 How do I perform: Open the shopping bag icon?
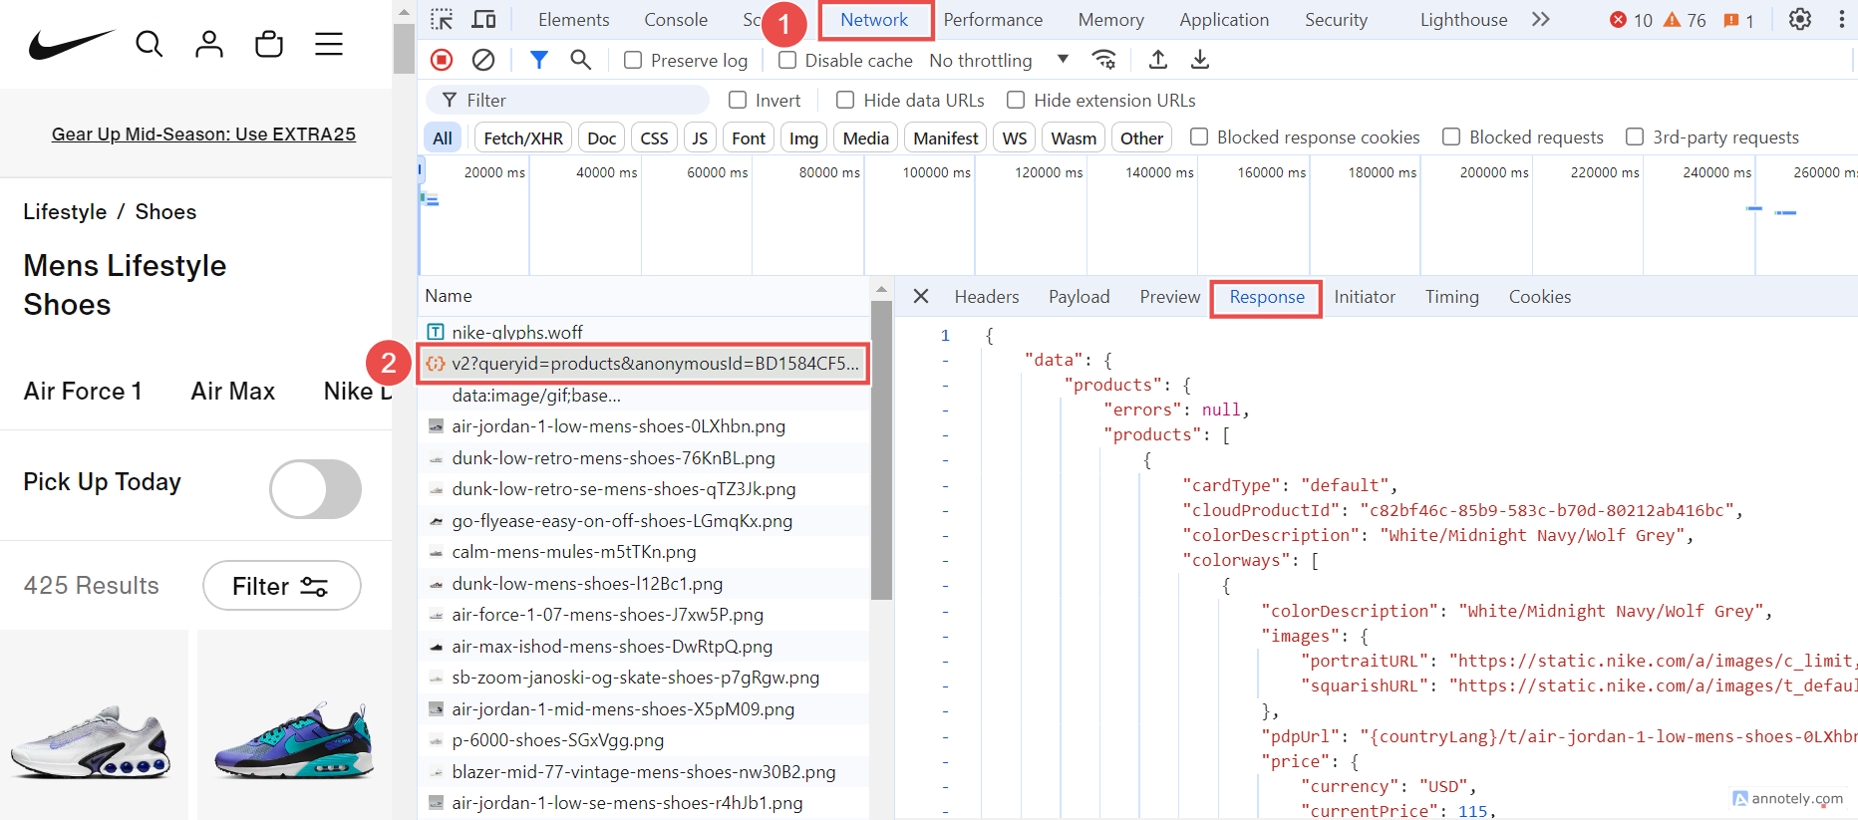269,44
